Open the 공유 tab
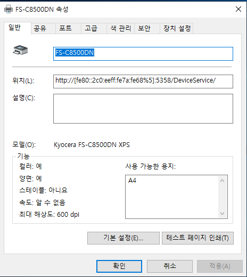The width and height of the screenshot is (247, 277). pyautogui.click(x=43, y=28)
